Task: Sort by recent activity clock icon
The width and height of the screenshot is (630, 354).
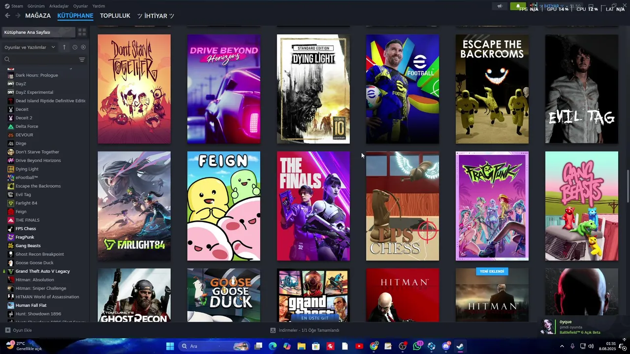Action: tap(75, 47)
